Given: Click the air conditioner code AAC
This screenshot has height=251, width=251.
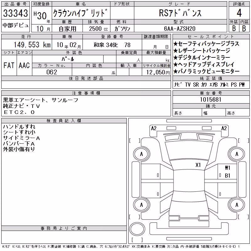Looking at the screenshot, I should click(24, 65).
